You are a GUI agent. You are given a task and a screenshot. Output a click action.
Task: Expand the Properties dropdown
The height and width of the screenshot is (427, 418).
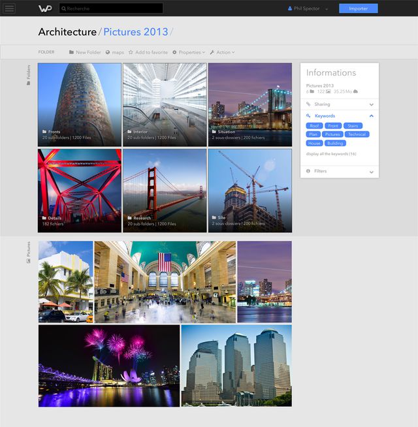coord(189,52)
